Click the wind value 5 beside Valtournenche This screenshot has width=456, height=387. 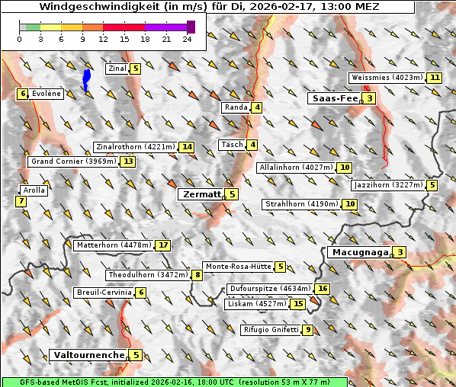point(136,355)
